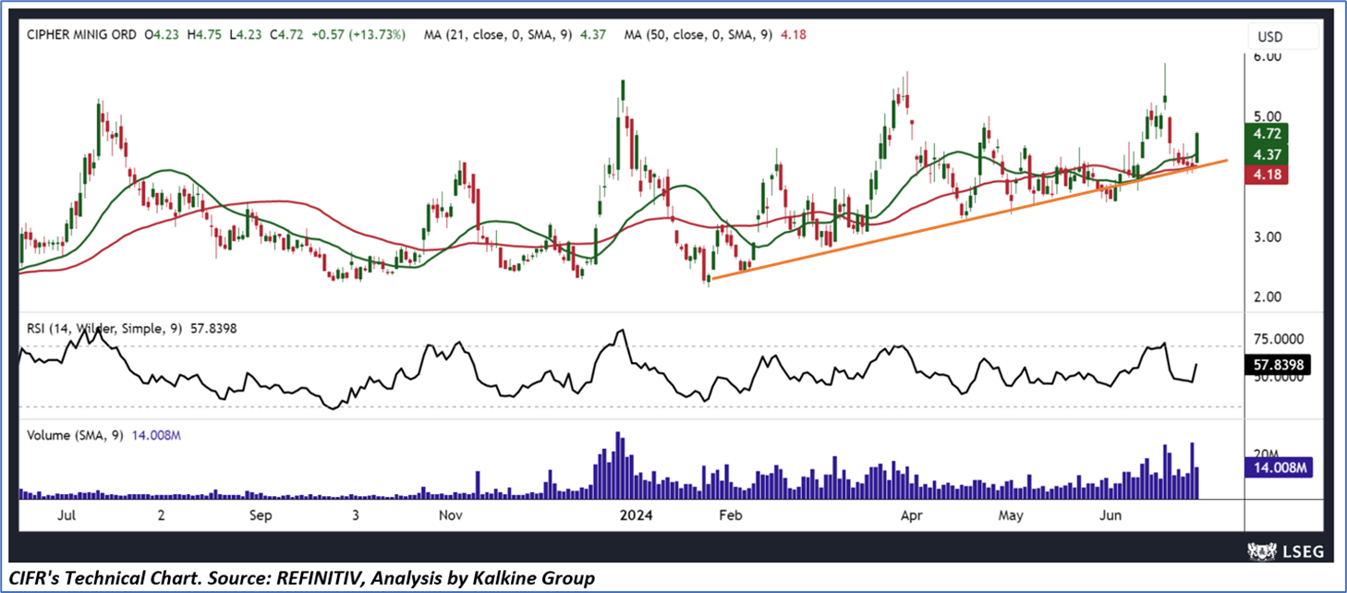The height and width of the screenshot is (593, 1347).
Task: Select the low value L4.23
Action: coord(246,35)
